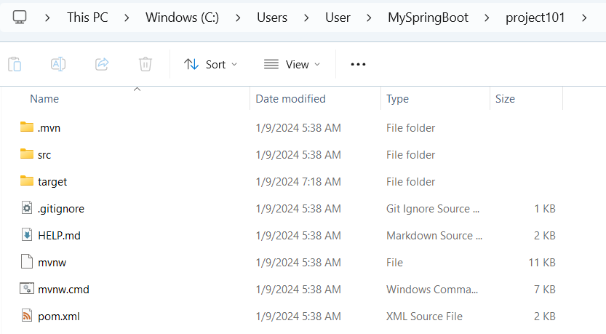
Task: Select the .mvn folder icon
Action: point(27,127)
